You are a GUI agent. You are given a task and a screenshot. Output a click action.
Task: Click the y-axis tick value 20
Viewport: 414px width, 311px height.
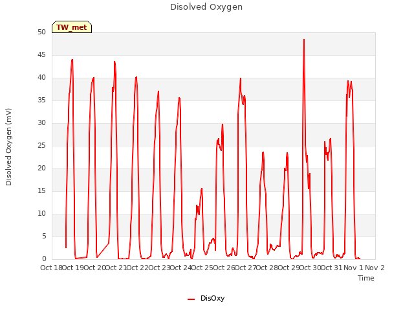click(41, 168)
